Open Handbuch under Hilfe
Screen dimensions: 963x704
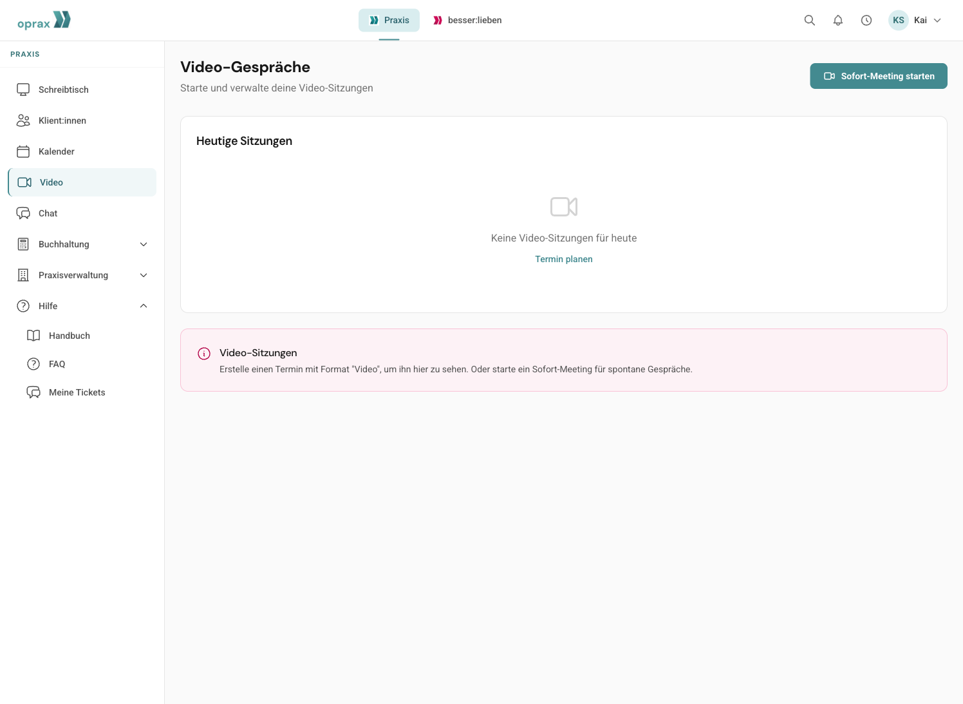(87, 336)
